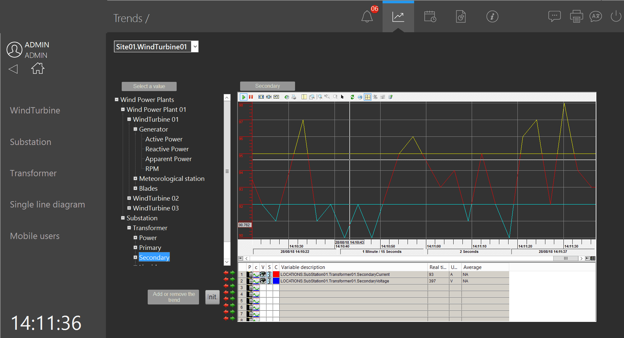
Task: Open Substation in the left menu
Action: [31, 142]
